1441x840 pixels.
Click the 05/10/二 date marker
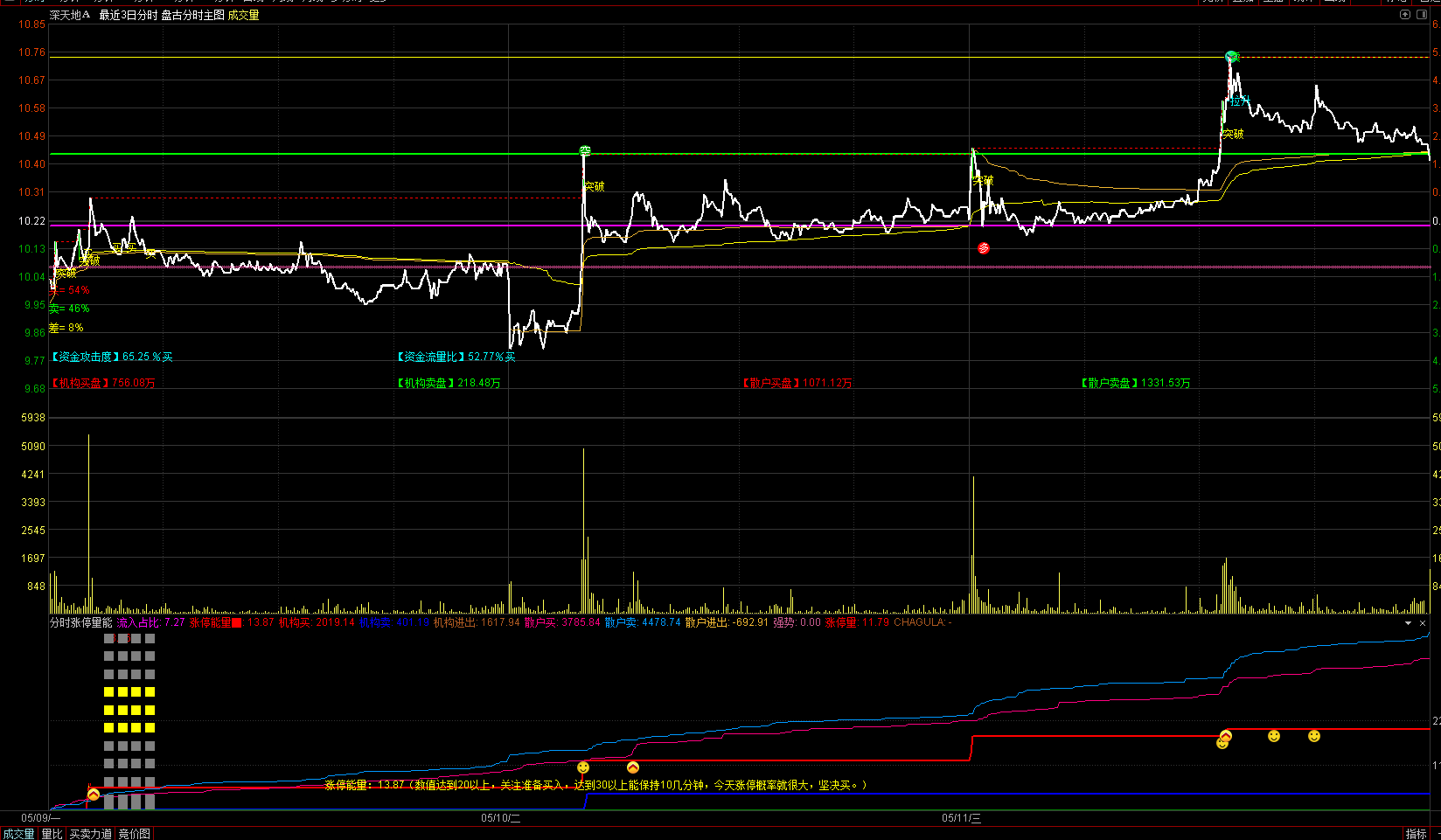coord(500,818)
